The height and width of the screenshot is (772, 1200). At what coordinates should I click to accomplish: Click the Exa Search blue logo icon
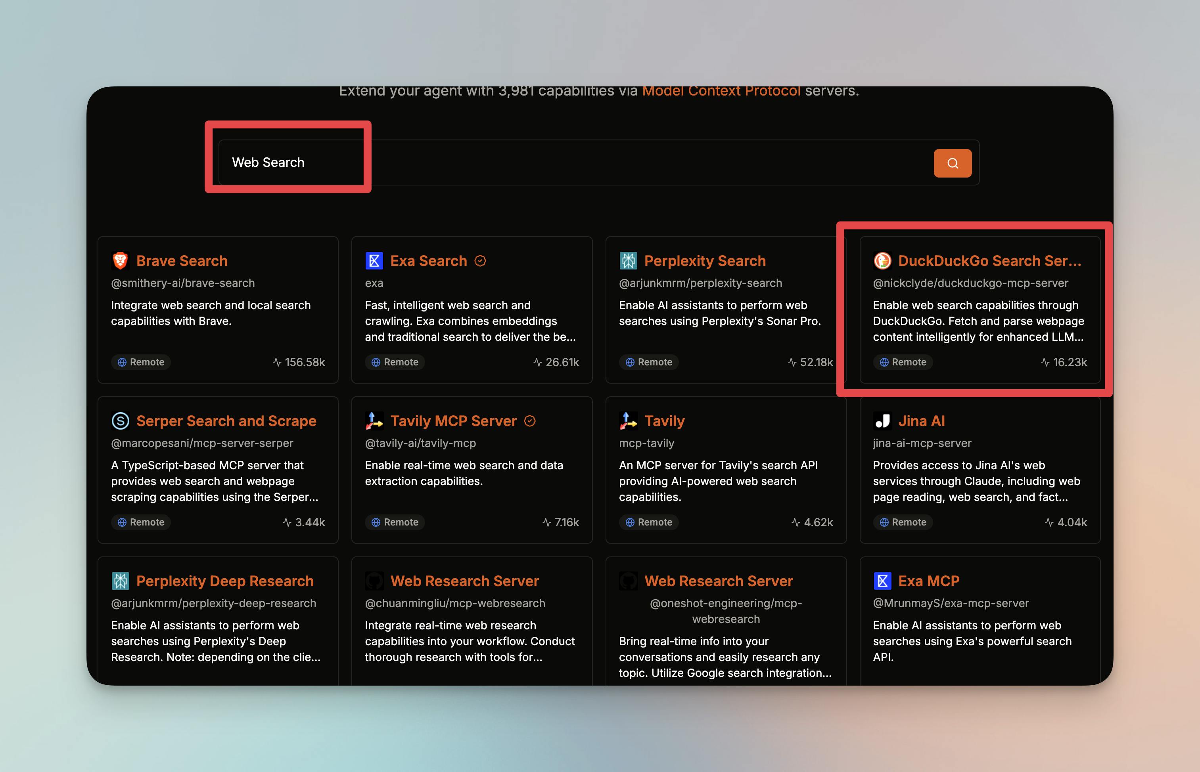(374, 261)
